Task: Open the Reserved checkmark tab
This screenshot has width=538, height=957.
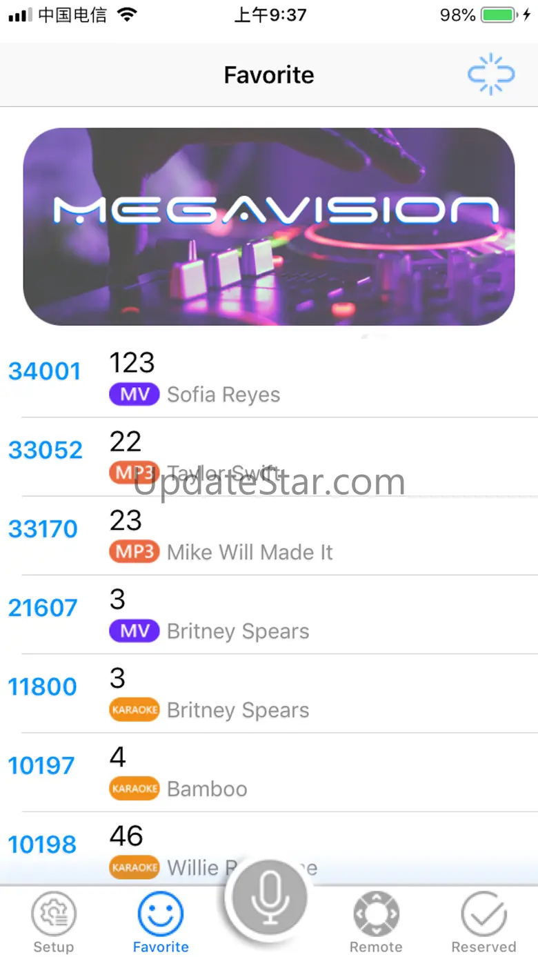Action: pyautogui.click(x=484, y=914)
